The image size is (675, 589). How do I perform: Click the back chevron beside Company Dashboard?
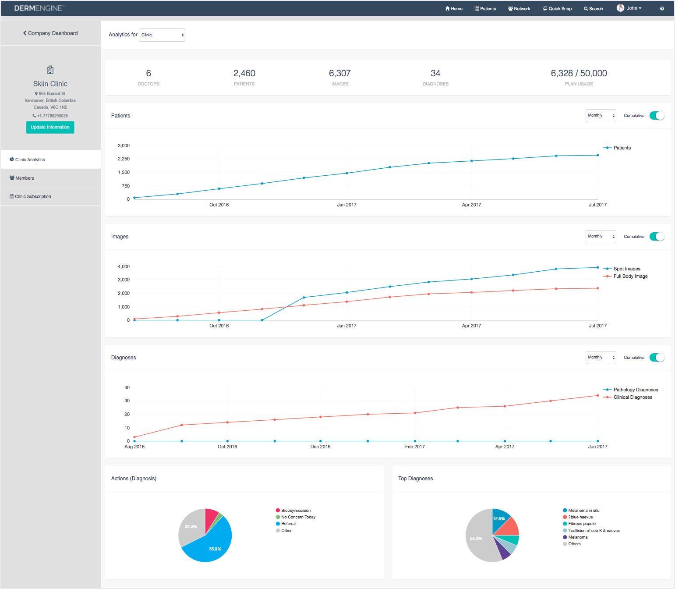[25, 33]
